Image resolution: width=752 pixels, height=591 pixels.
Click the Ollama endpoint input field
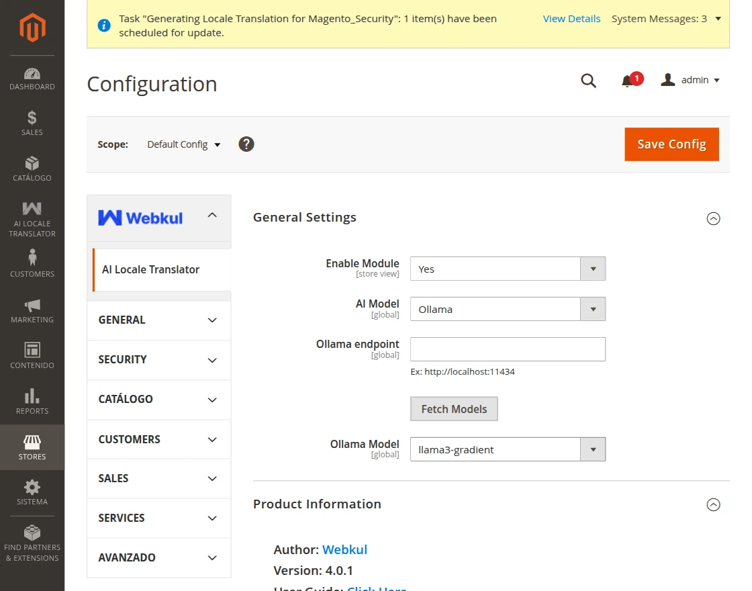click(x=508, y=350)
